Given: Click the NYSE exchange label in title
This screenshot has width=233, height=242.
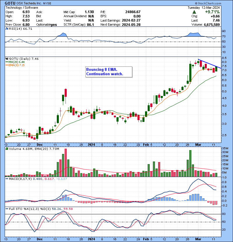Looking at the screenshot, I should coord(47,3).
